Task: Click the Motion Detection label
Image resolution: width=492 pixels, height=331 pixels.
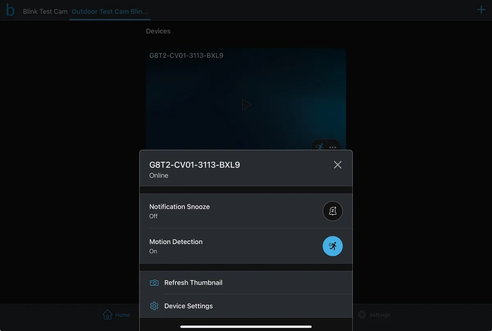Action: pyautogui.click(x=176, y=242)
